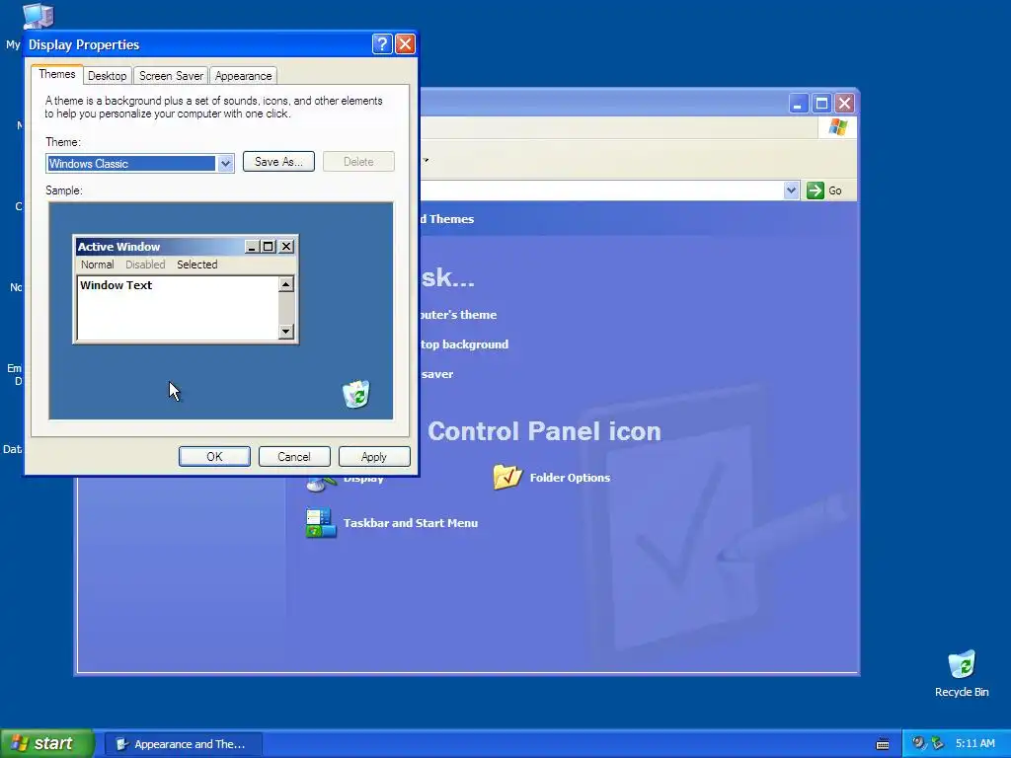Click the Display Properties help question mark
Screen dimensions: 1011x758
382,43
